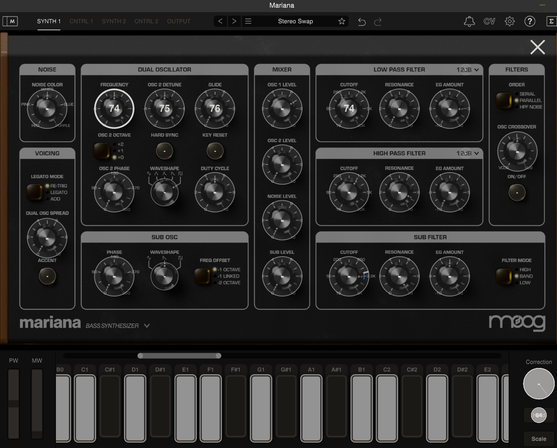Screen dimensions: 557x448
Task: Click the sigma icon in toolbar
Action: (x=551, y=21)
